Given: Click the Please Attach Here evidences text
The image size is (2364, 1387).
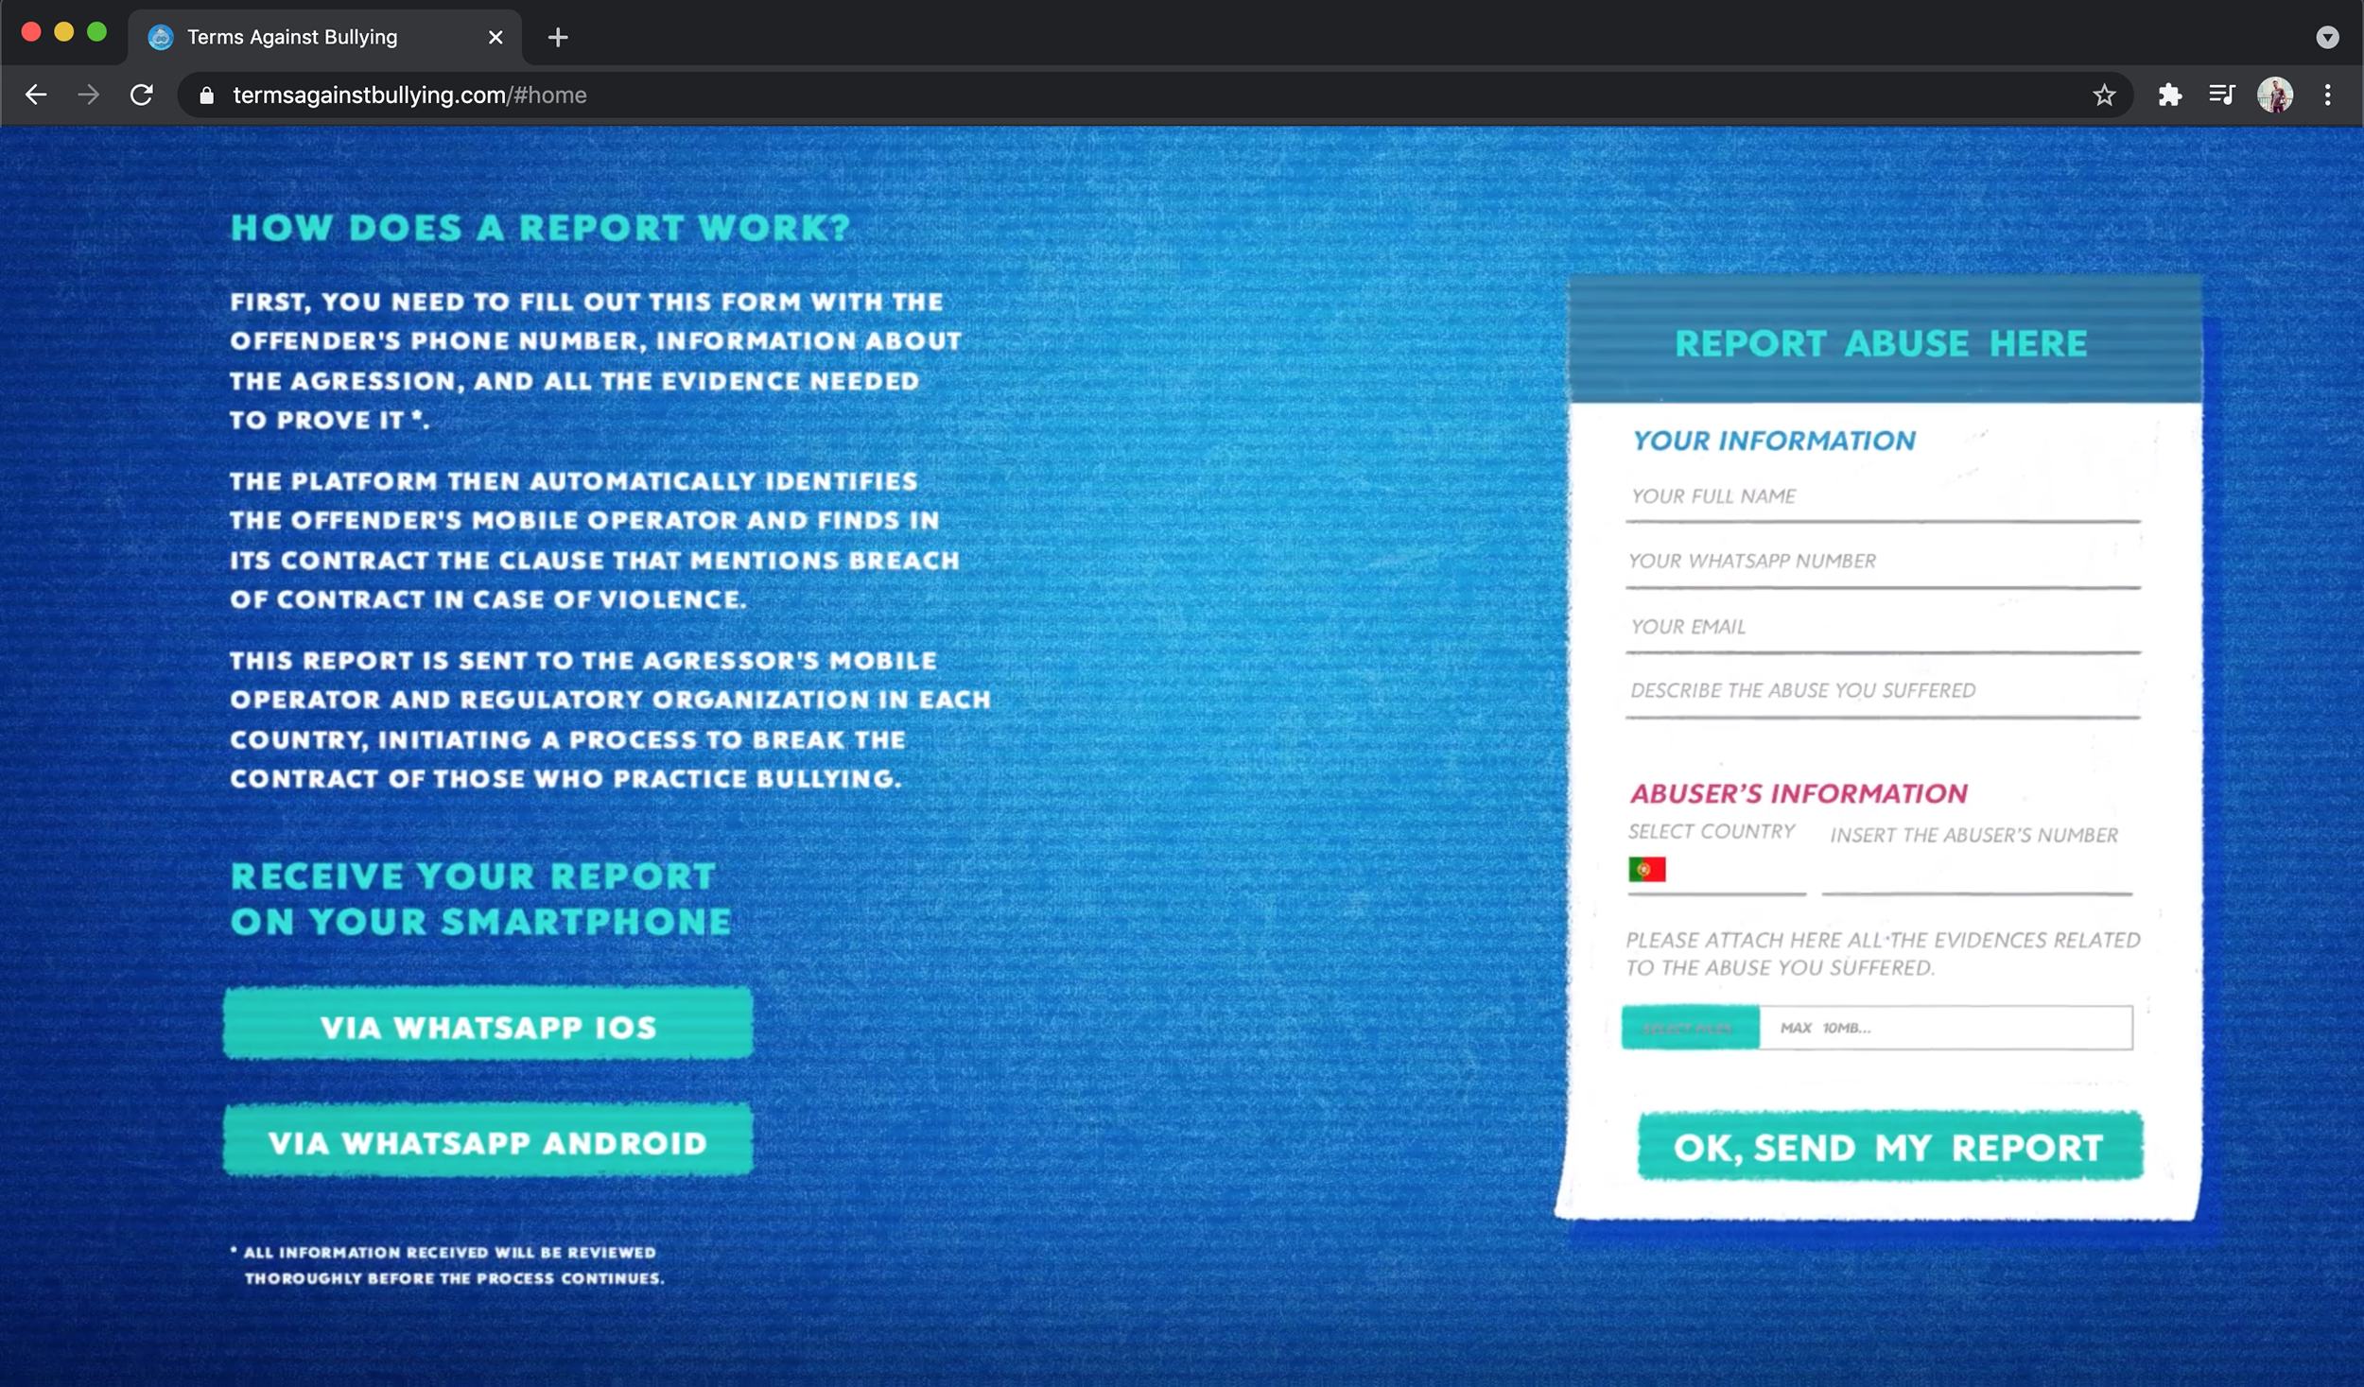Looking at the screenshot, I should coord(1883,954).
